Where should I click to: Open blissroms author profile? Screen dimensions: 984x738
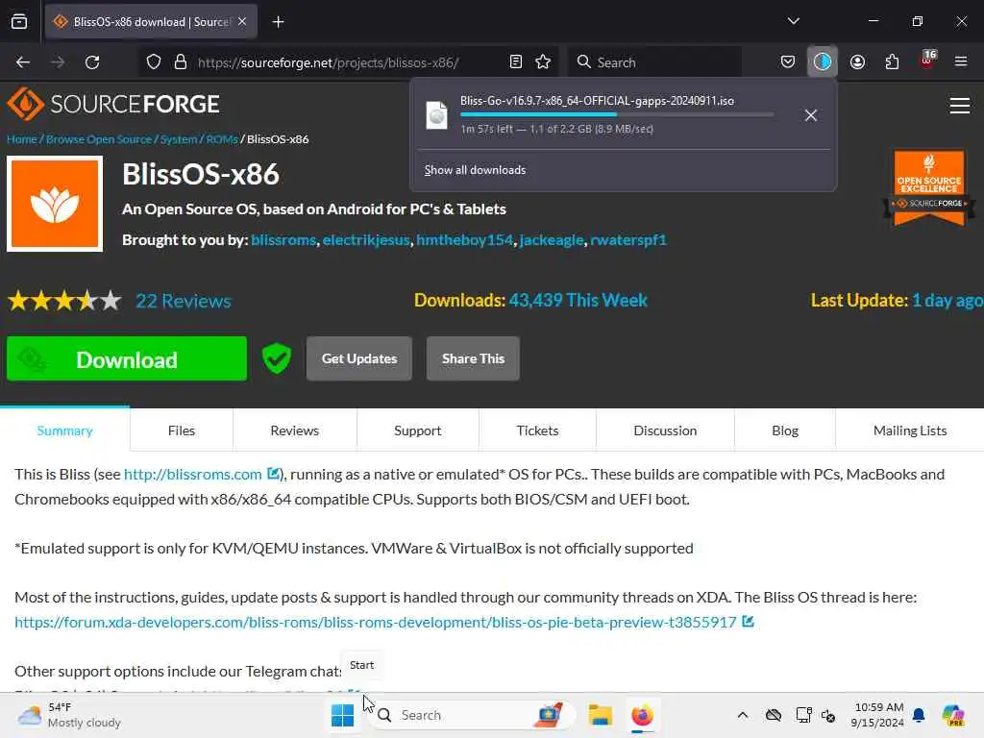(x=283, y=239)
